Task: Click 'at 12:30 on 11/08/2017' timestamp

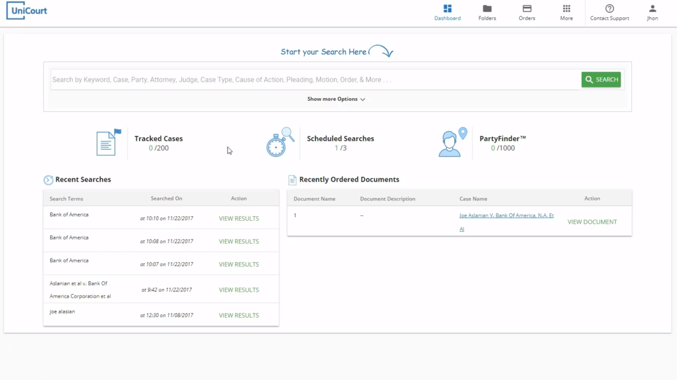Action: click(x=167, y=315)
